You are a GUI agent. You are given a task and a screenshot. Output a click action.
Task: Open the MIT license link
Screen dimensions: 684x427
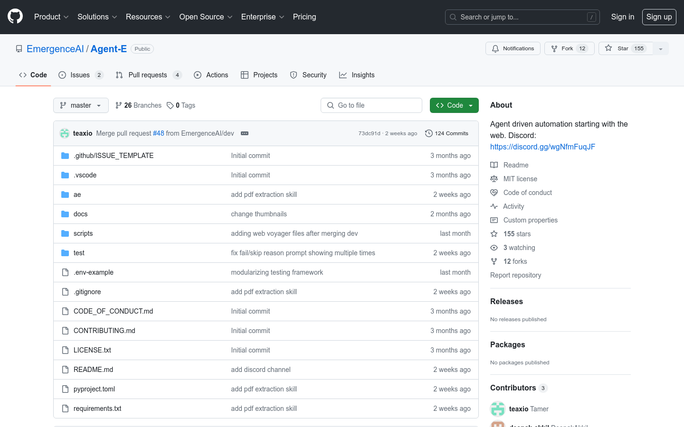pos(514,179)
